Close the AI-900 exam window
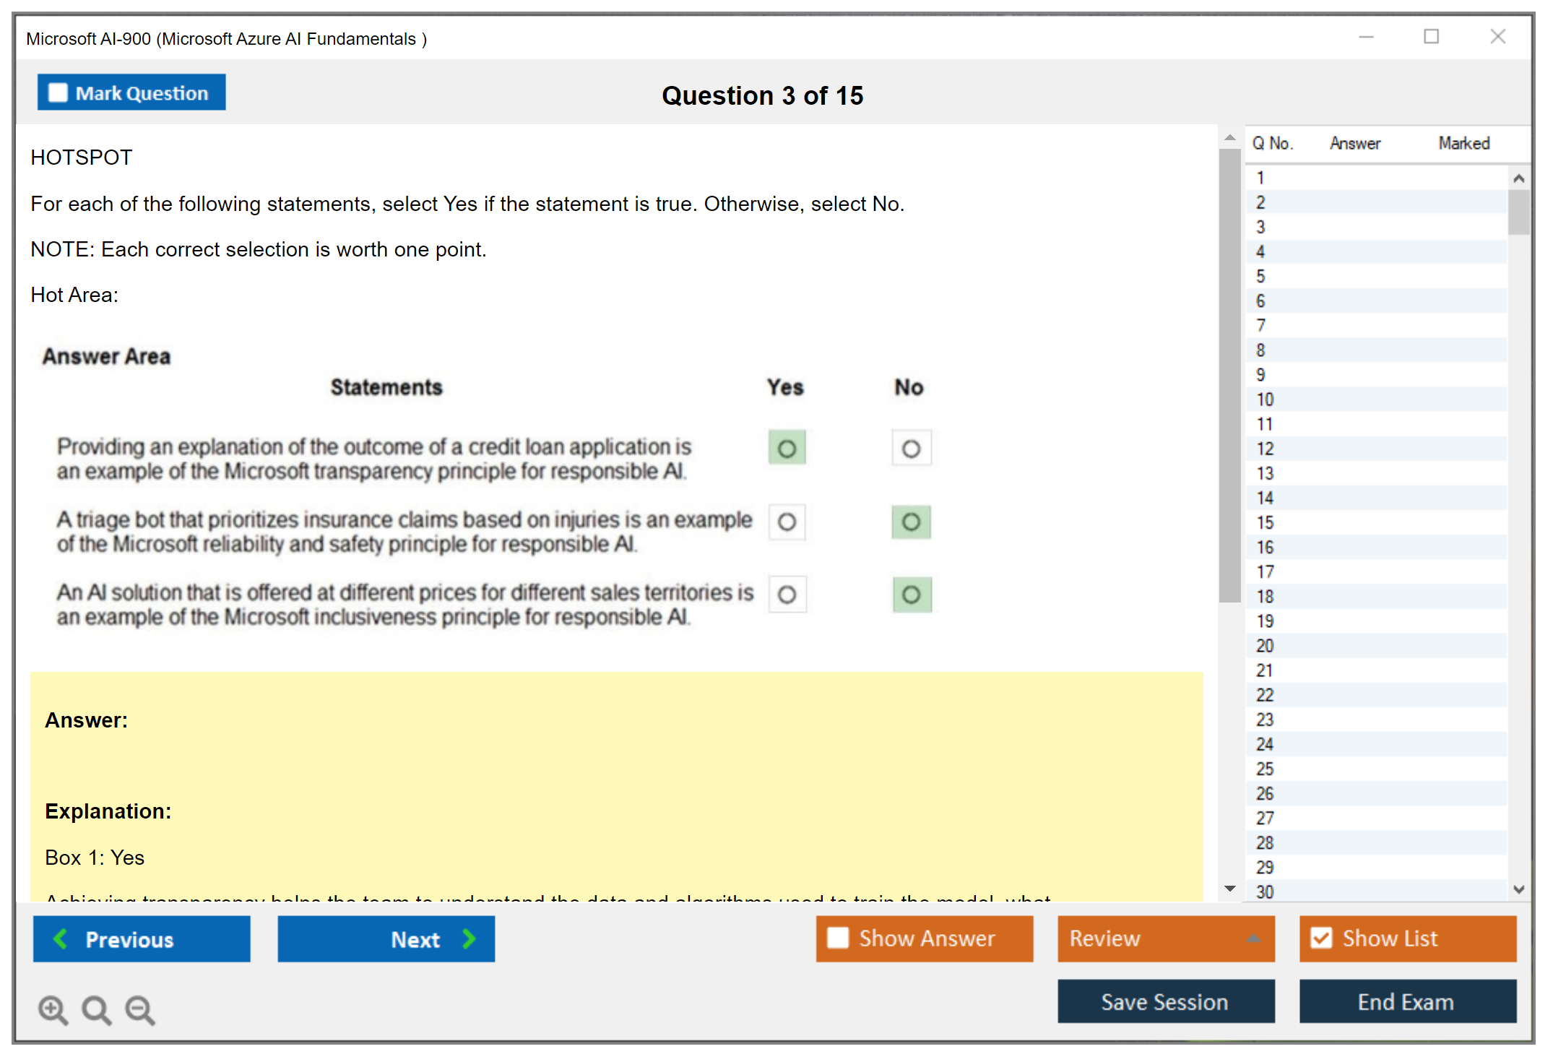The height and width of the screenshot is (1062, 1553). click(x=1497, y=37)
